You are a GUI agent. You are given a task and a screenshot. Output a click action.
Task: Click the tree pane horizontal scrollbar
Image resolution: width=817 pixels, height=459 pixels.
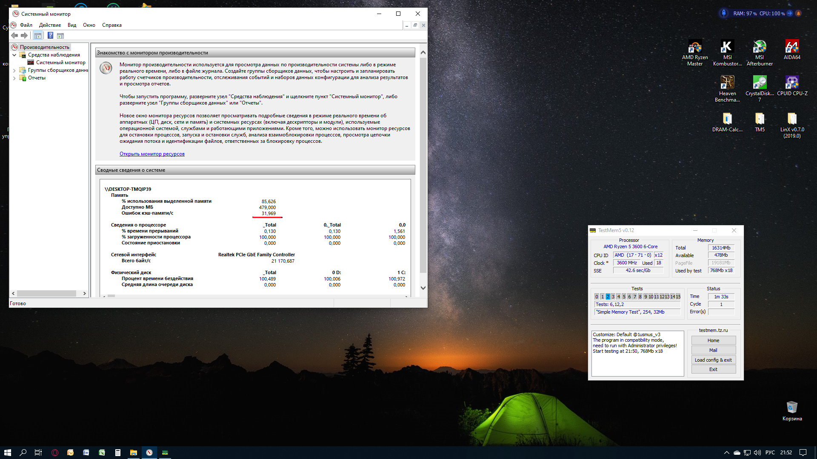(46, 293)
